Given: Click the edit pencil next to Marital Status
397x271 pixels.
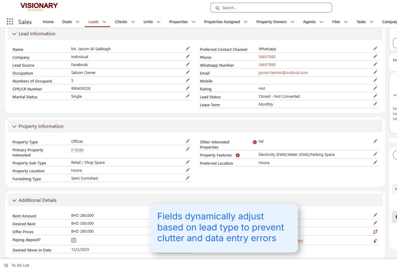Looking at the screenshot, I should point(188,96).
